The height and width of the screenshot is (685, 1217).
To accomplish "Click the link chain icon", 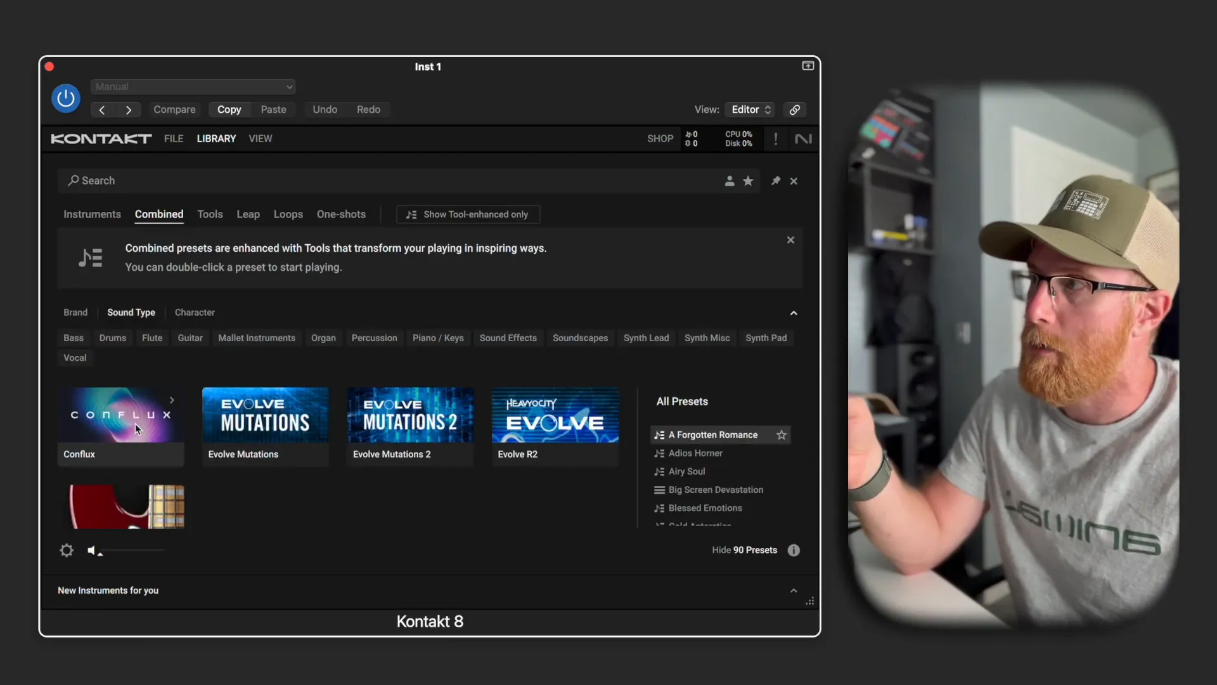I will tap(794, 110).
